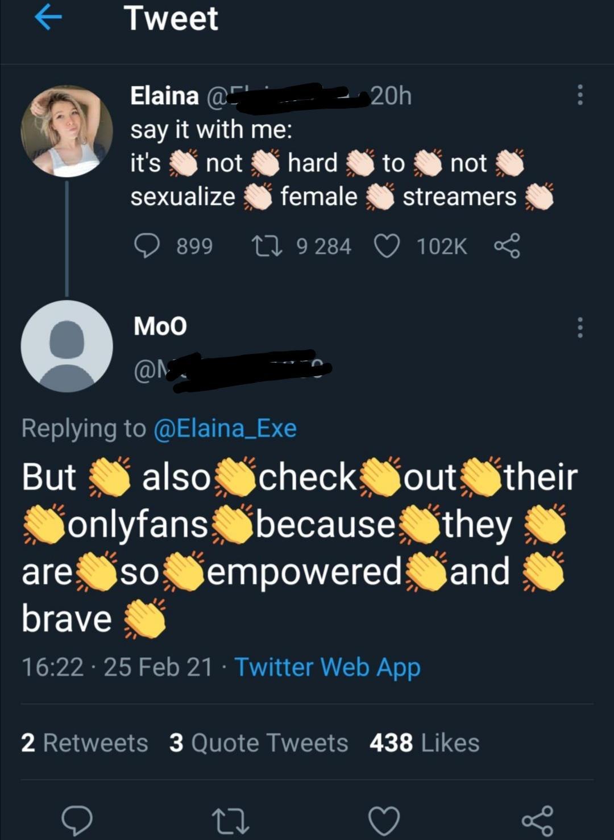
Task: Open Elaina's display name profile
Action: click(164, 96)
